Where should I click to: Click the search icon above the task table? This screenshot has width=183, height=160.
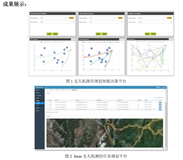155,98
